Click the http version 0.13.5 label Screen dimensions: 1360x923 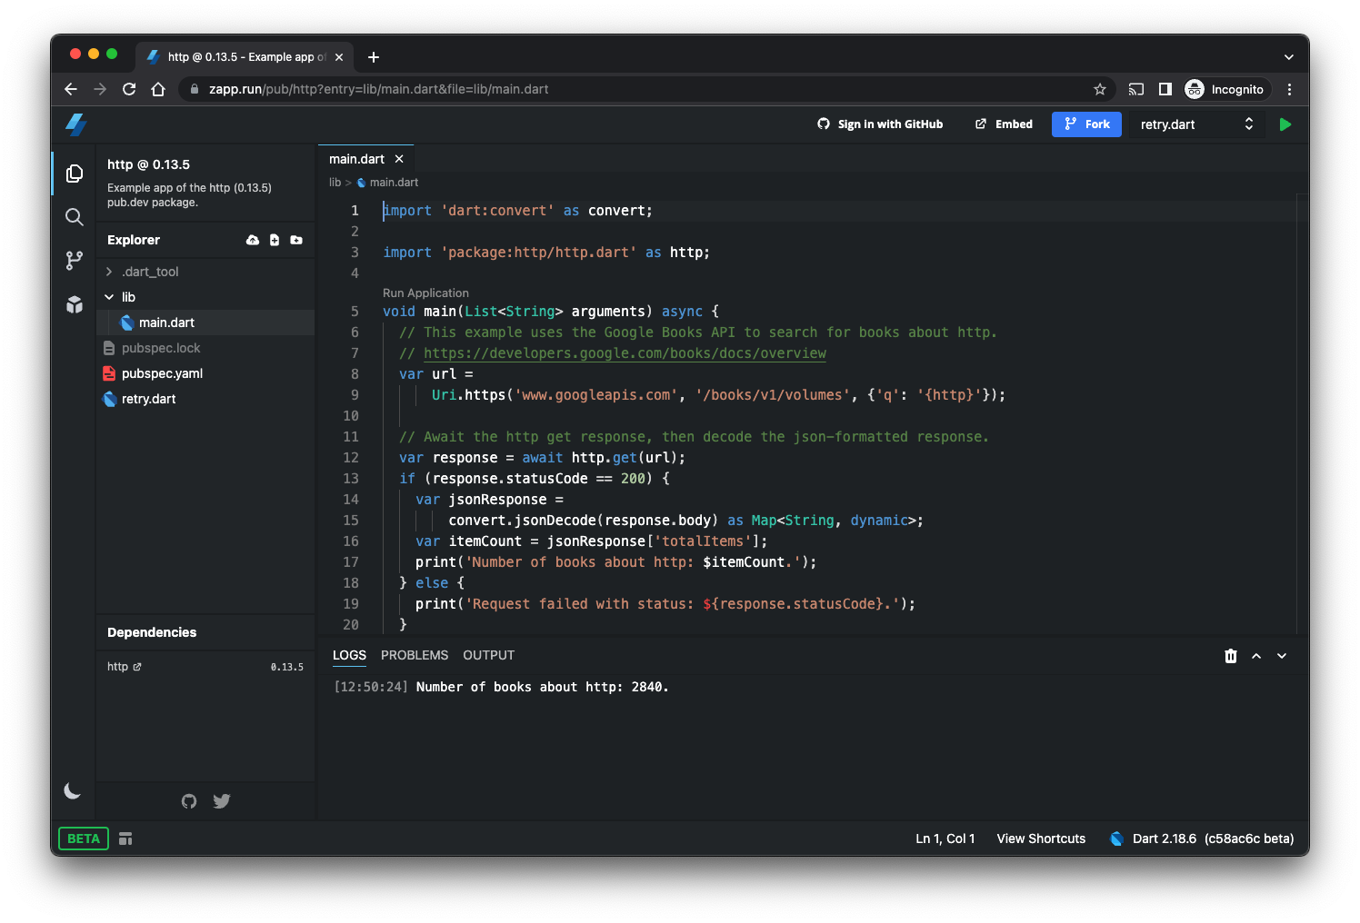pyautogui.click(x=287, y=667)
